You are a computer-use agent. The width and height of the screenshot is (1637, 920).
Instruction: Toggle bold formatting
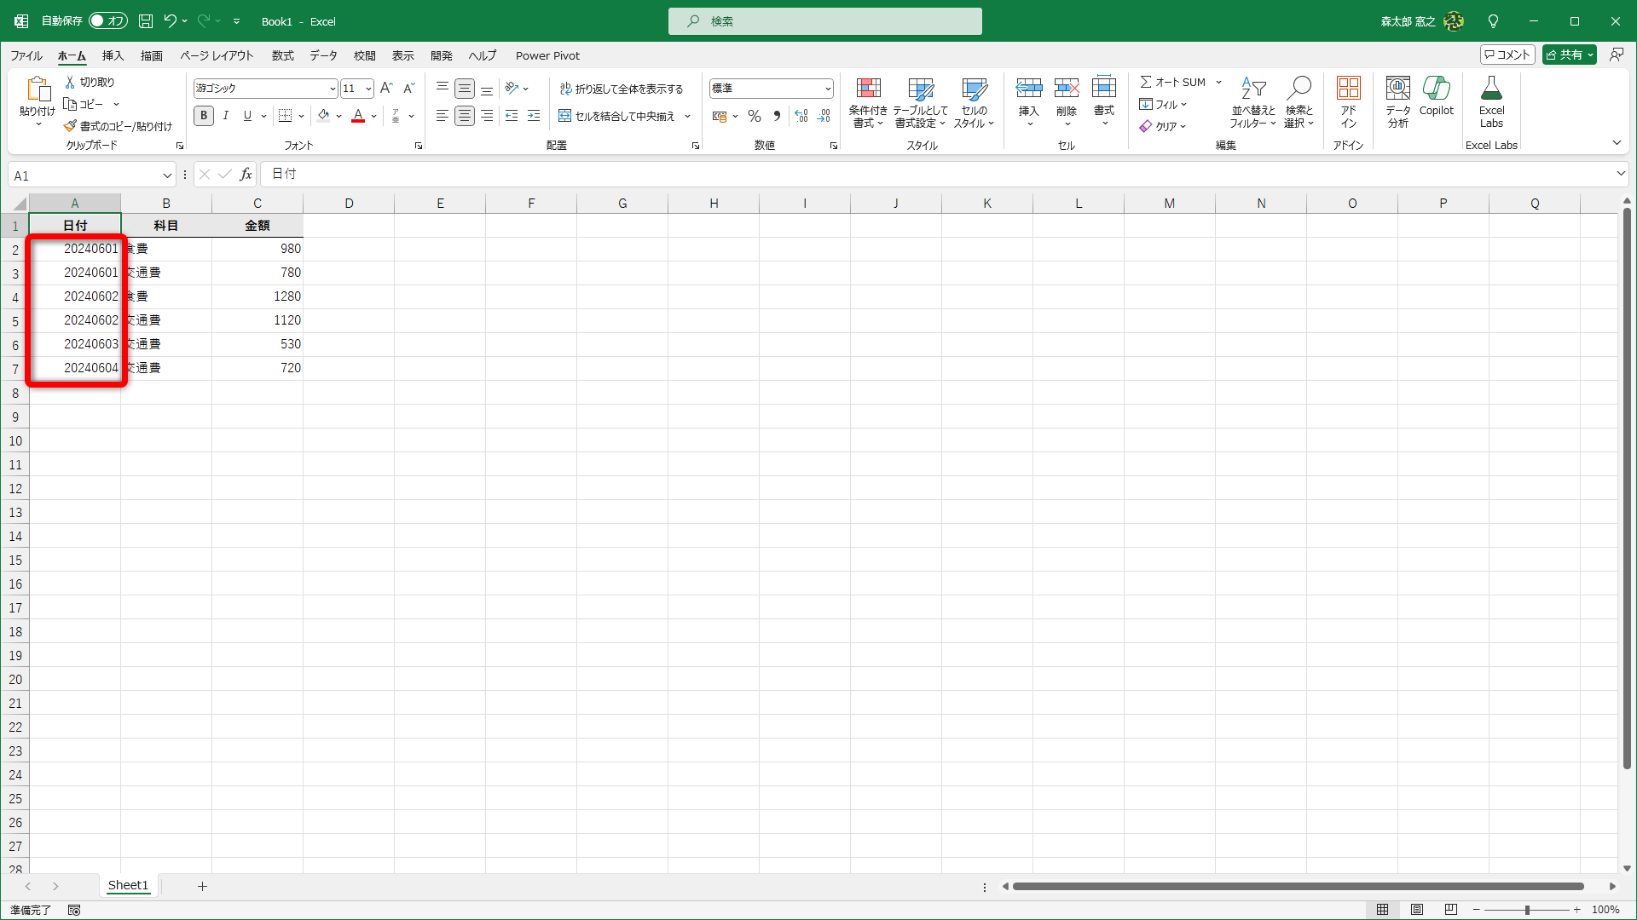[x=204, y=116]
